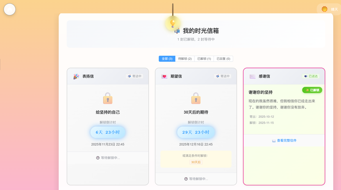The width and height of the screenshot is (341, 190).
Task: Click the 期望信 card header label
Action: [x=176, y=77]
